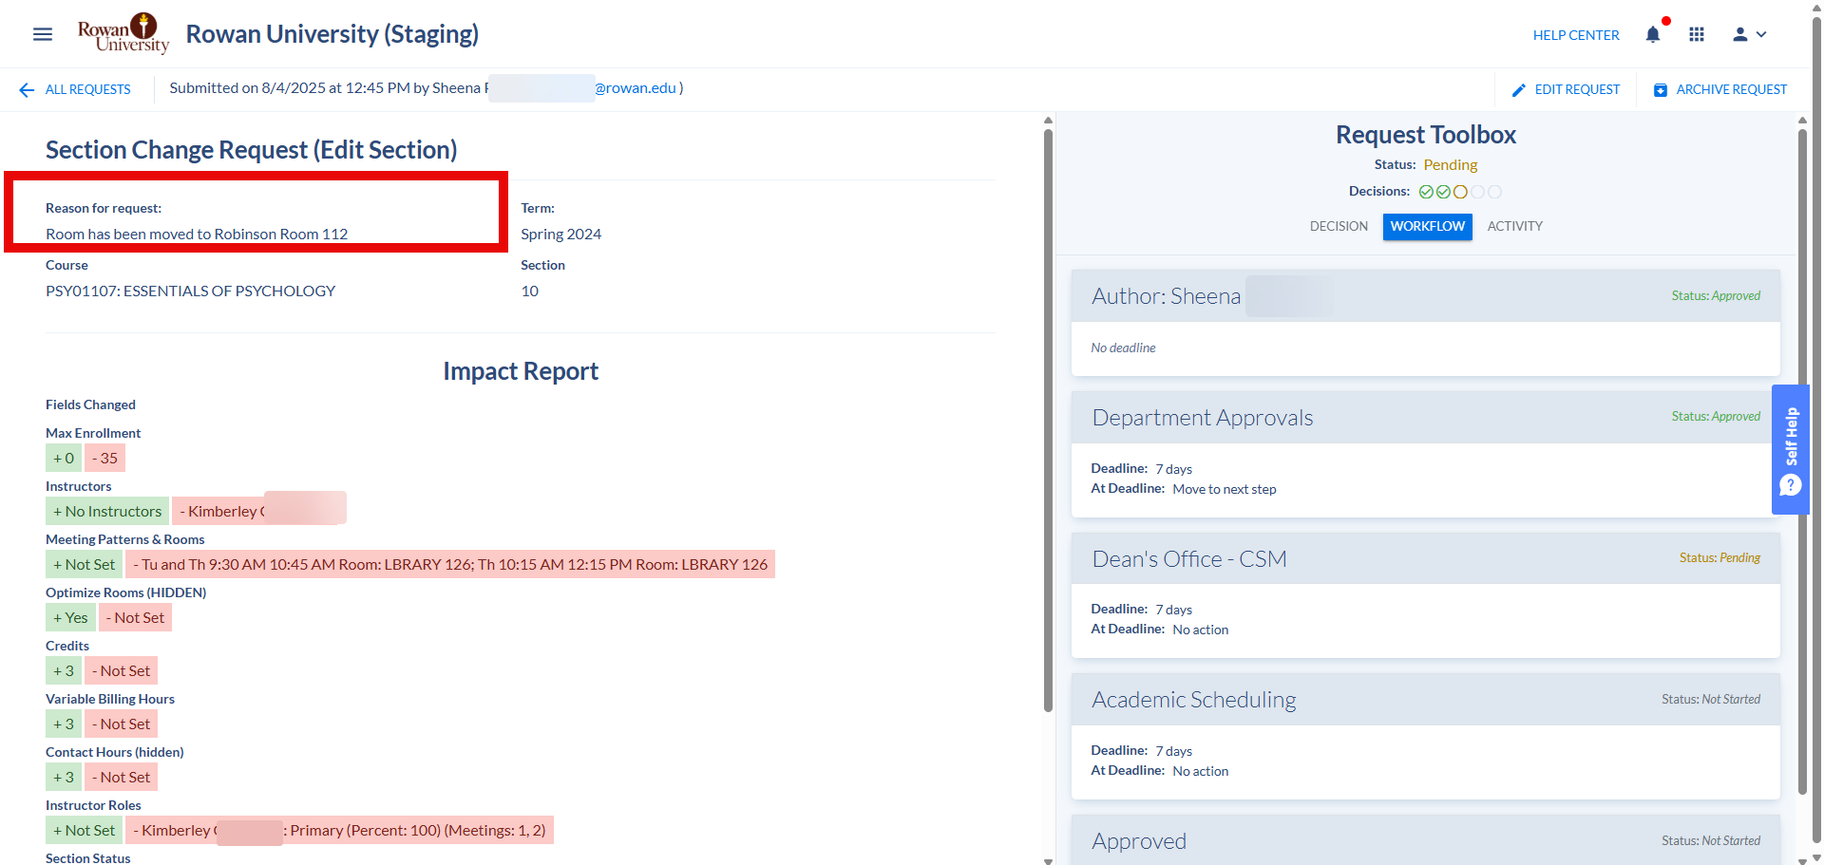Click the '+ Yes' Optimize Rooms chip
This screenshot has height=865, width=1824.
coord(70,617)
